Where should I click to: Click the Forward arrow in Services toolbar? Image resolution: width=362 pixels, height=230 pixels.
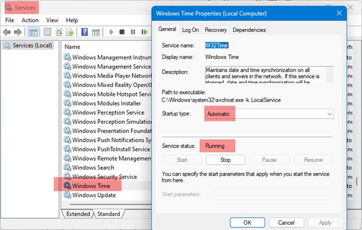click(18, 32)
